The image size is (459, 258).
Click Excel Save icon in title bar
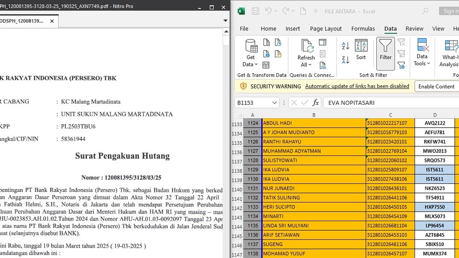pos(255,11)
